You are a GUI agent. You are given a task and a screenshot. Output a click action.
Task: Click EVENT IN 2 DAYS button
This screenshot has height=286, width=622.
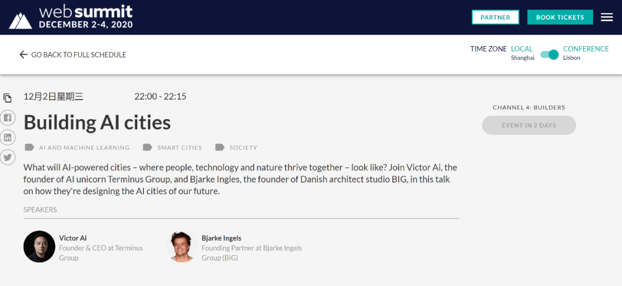[529, 125]
